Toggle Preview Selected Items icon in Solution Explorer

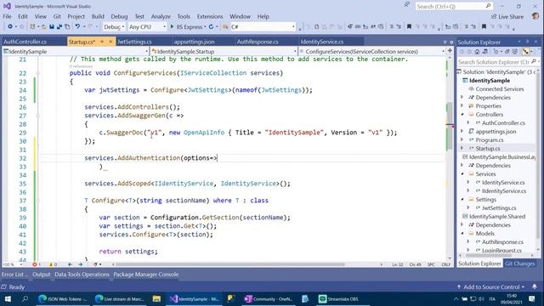526,52
